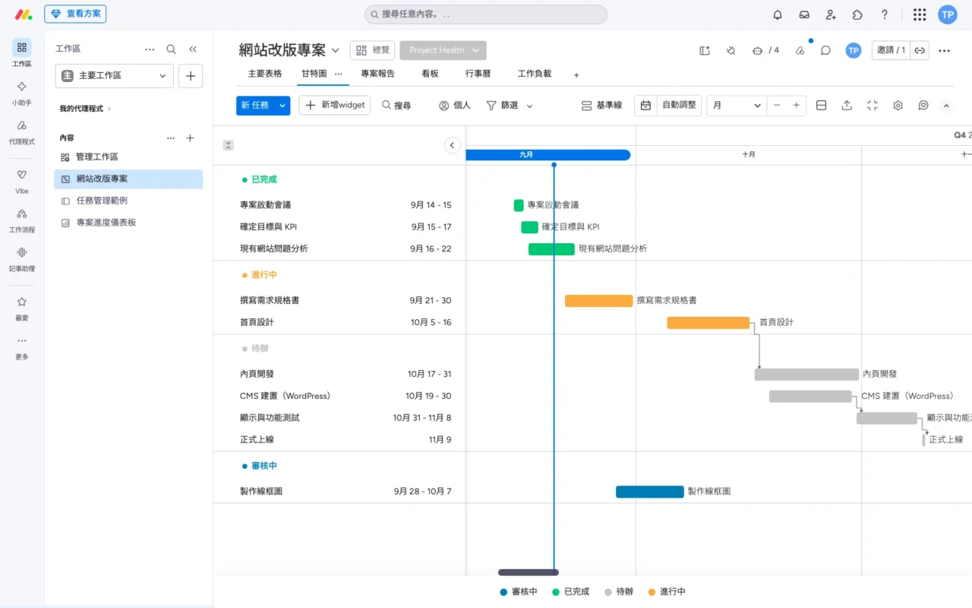This screenshot has height=608, width=972.
Task: Open 代理程式 in the left rail
Action: click(22, 131)
